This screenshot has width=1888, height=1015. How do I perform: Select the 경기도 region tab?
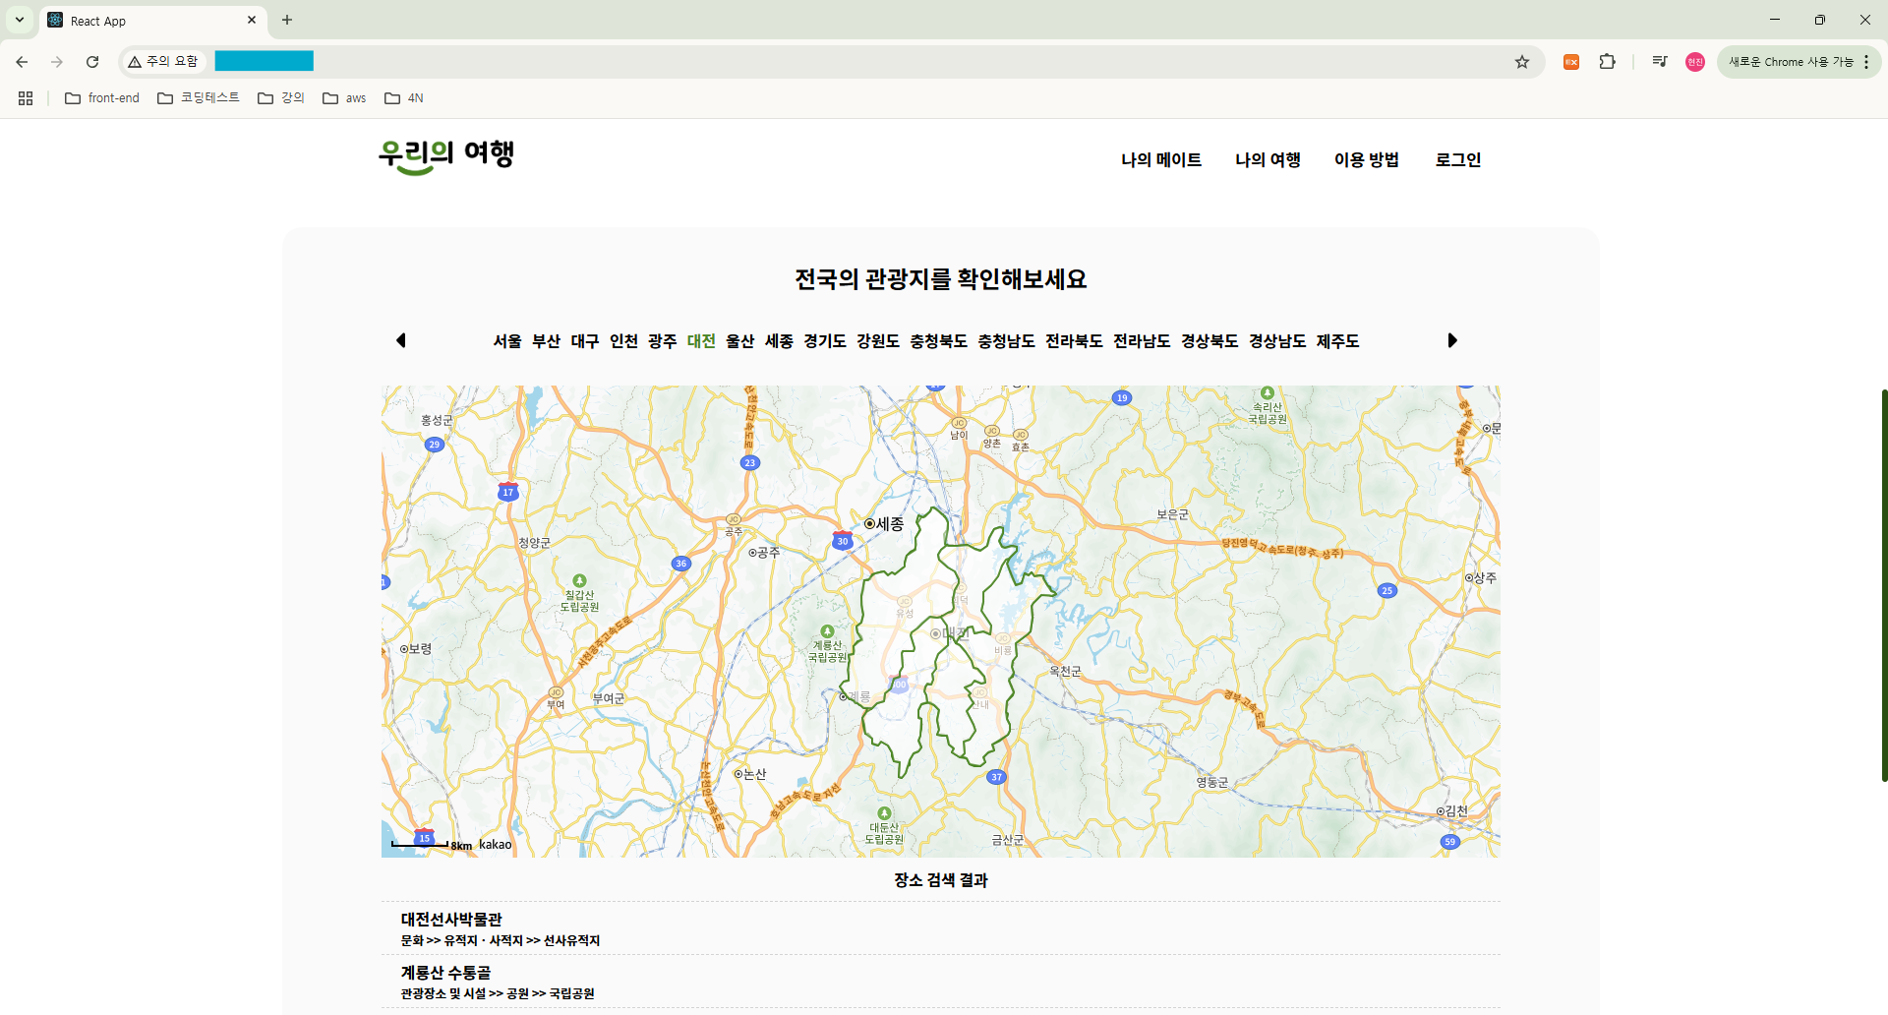(x=825, y=341)
